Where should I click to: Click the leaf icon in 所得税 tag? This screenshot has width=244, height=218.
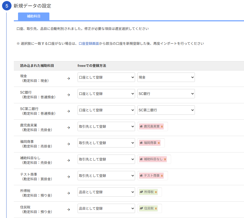[x=141, y=192]
